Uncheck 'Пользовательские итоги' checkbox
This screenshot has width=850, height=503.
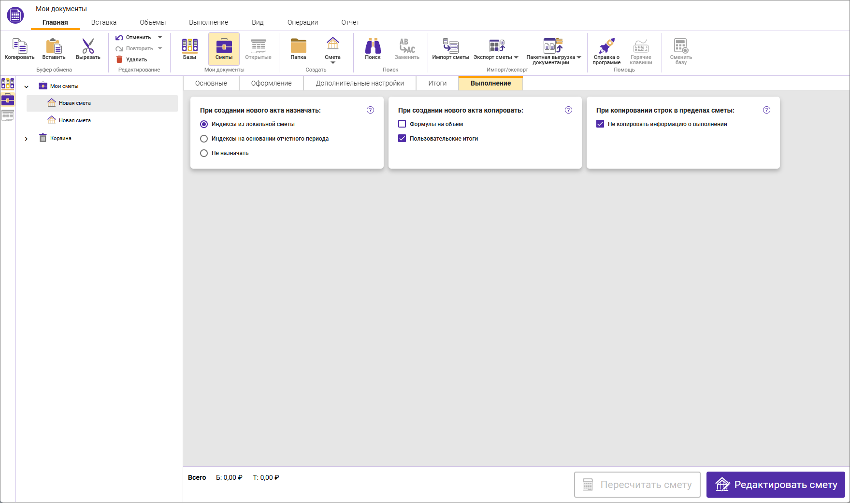tap(402, 139)
